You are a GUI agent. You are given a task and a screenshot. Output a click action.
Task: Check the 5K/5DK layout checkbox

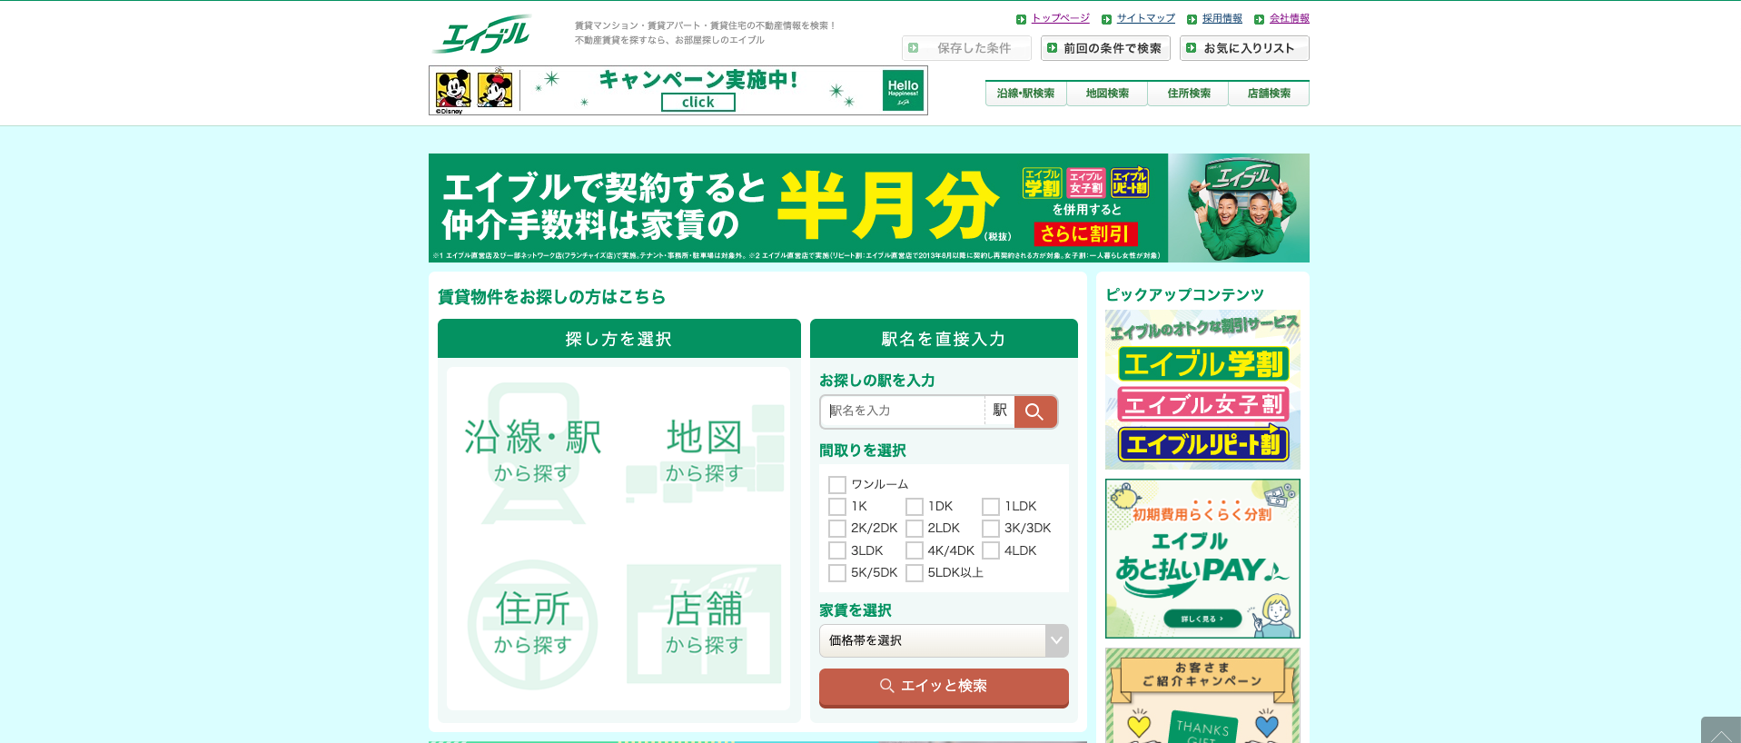tap(837, 573)
